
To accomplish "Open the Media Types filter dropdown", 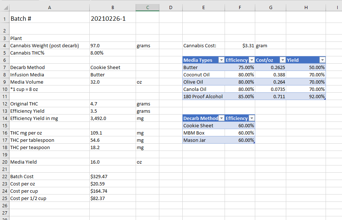I will click(x=221, y=60).
